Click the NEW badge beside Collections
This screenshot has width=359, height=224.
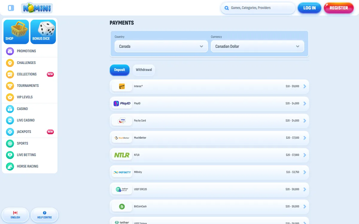(x=50, y=74)
